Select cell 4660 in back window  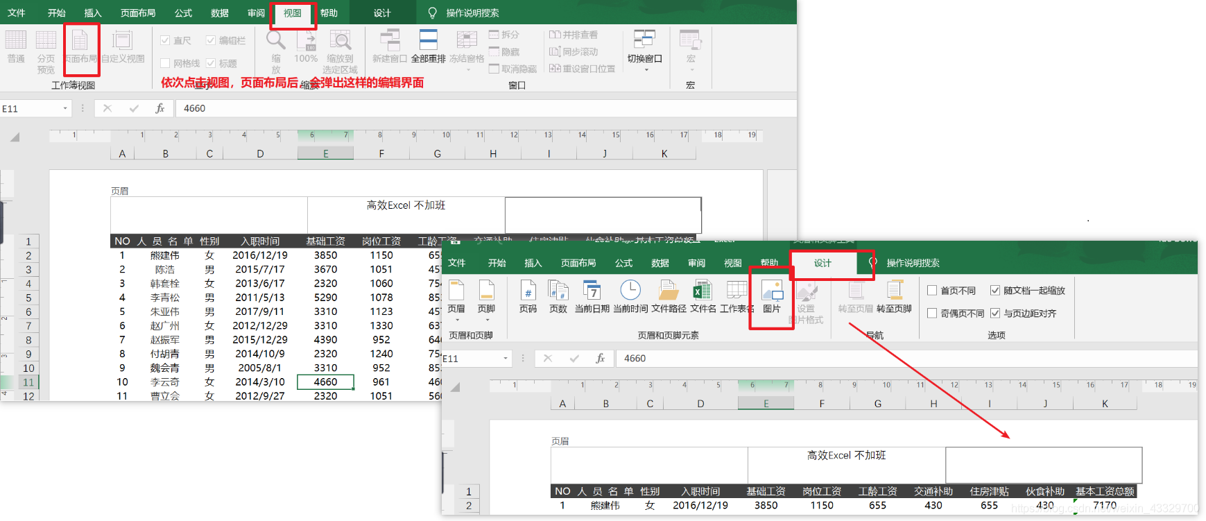(x=325, y=382)
